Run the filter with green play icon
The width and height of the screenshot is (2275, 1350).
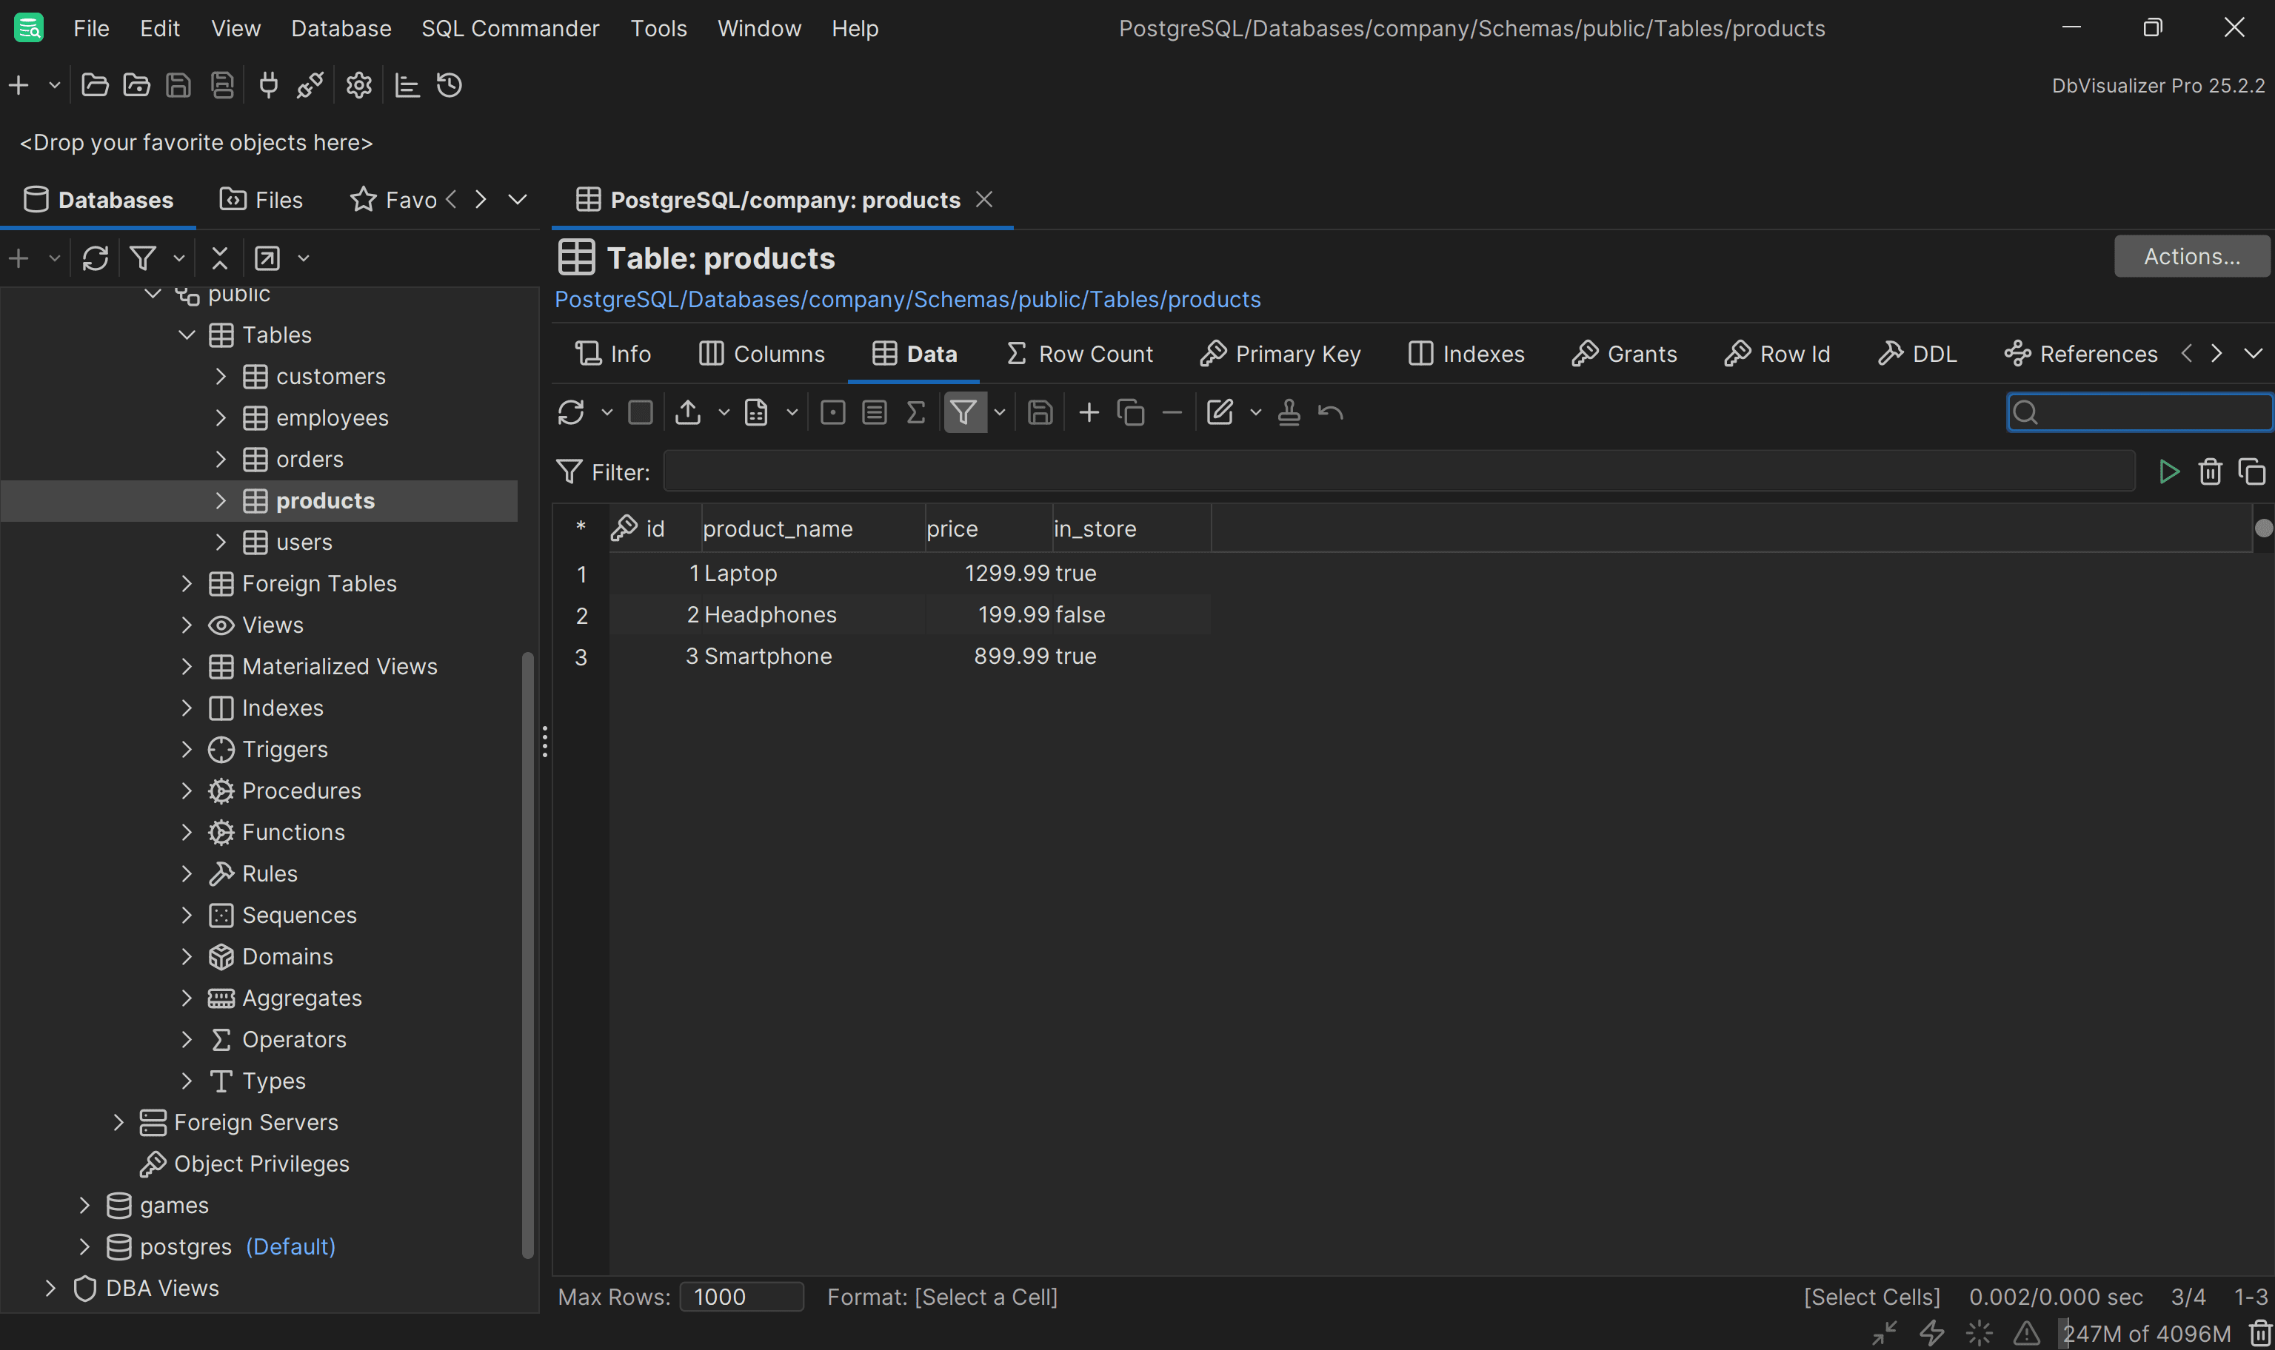tap(2168, 472)
